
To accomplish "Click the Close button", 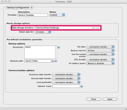I will 94,99.
